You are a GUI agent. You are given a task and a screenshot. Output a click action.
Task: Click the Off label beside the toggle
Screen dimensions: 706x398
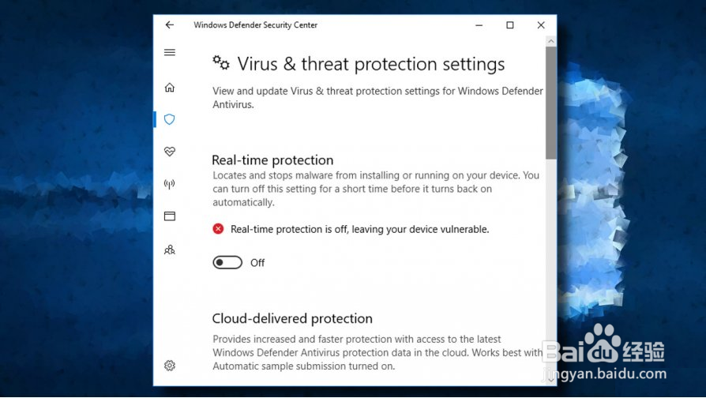pos(257,263)
